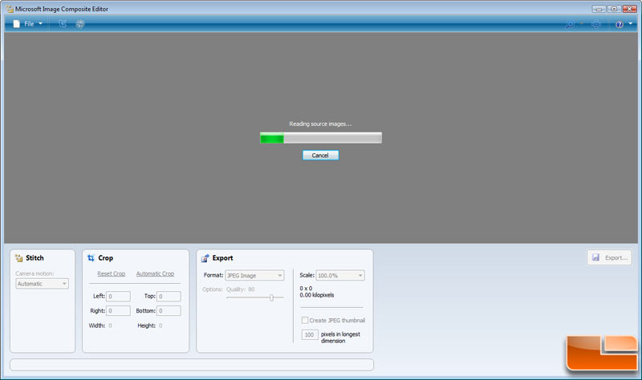Click the Export panel header icon

coord(205,258)
